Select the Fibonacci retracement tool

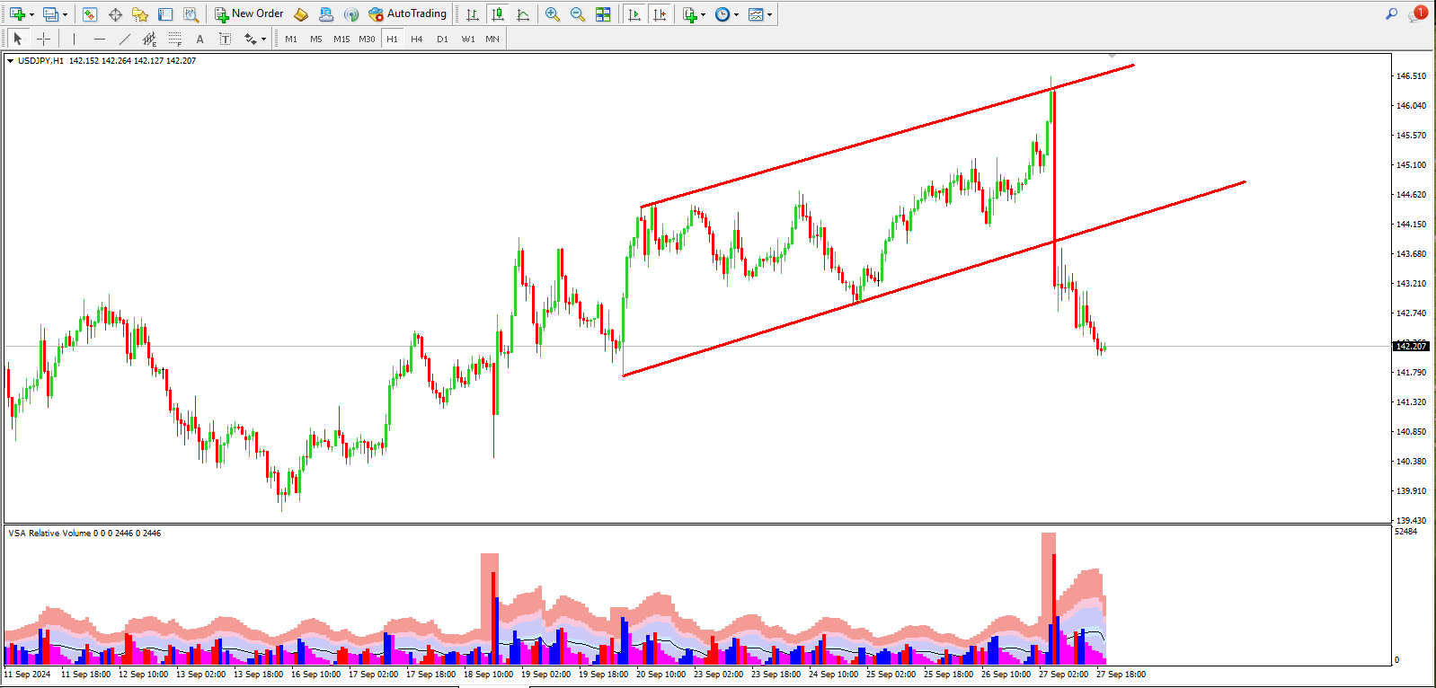point(175,39)
